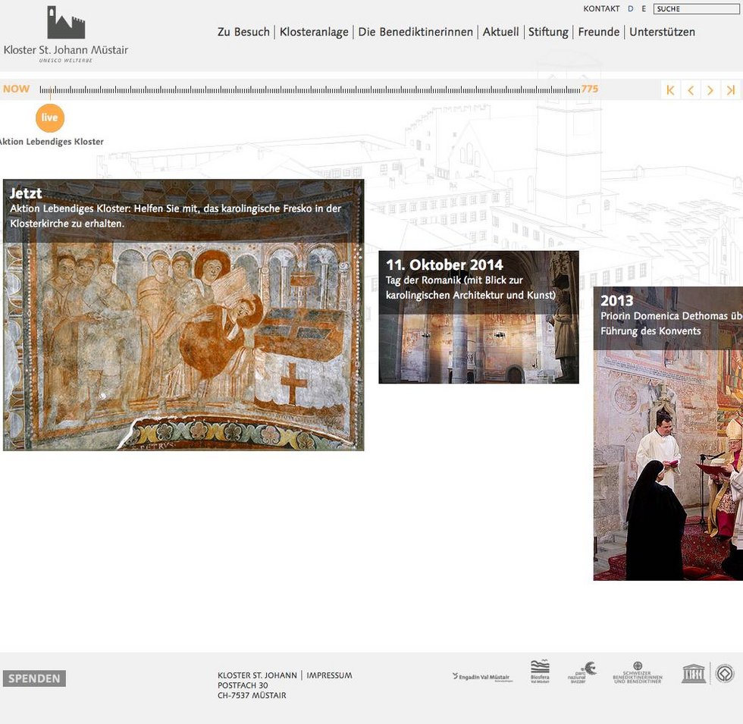The height and width of the screenshot is (724, 743).
Task: Open the Zu Besuch menu
Action: (x=243, y=32)
